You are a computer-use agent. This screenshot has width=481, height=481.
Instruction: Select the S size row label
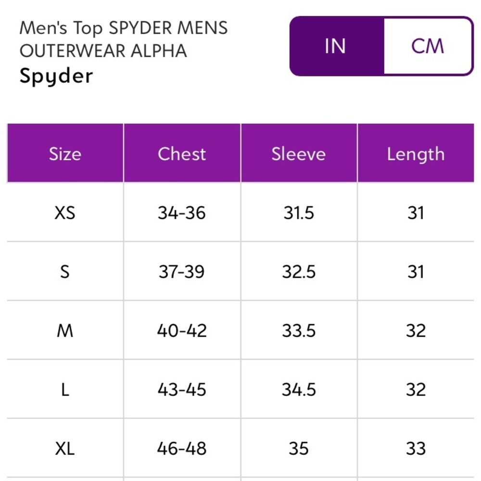click(x=65, y=272)
